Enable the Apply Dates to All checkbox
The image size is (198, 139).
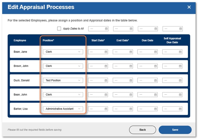pyautogui.click(x=59, y=29)
